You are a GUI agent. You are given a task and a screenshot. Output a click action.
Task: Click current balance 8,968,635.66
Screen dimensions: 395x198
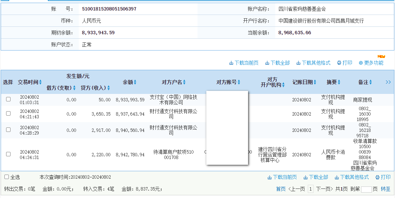(x=295, y=33)
